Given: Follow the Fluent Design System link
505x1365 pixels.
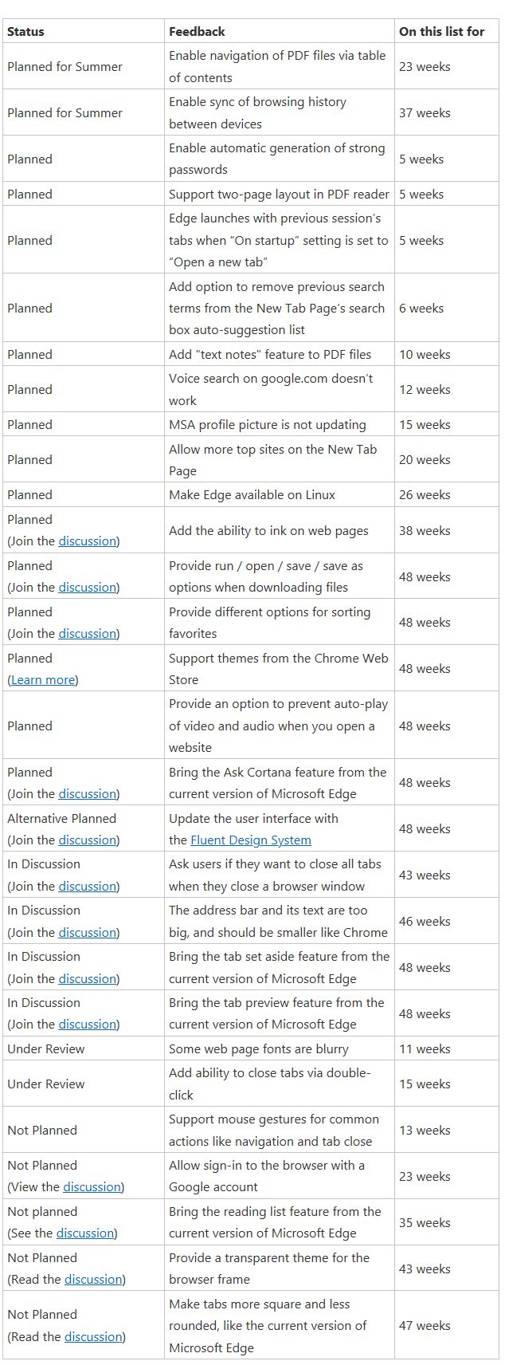Looking at the screenshot, I should [x=250, y=840].
